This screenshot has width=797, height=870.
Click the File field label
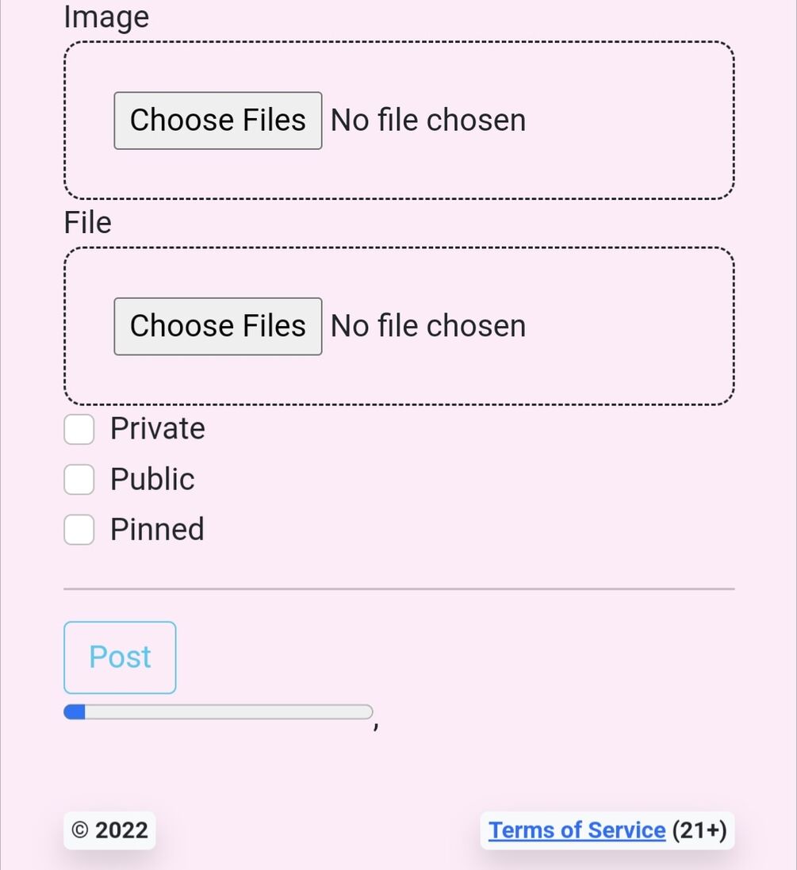(x=87, y=223)
